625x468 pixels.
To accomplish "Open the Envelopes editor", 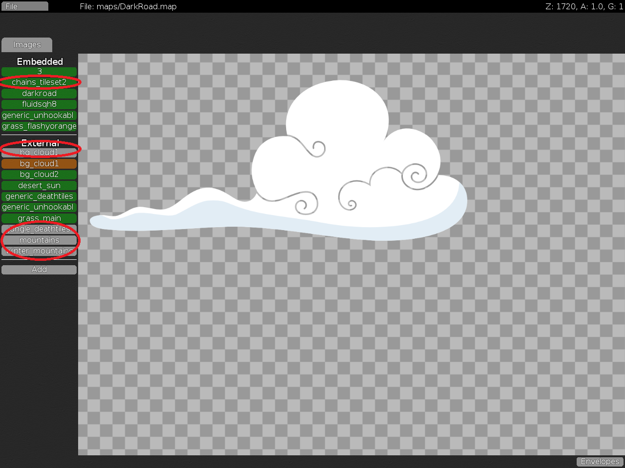I will 600,461.
